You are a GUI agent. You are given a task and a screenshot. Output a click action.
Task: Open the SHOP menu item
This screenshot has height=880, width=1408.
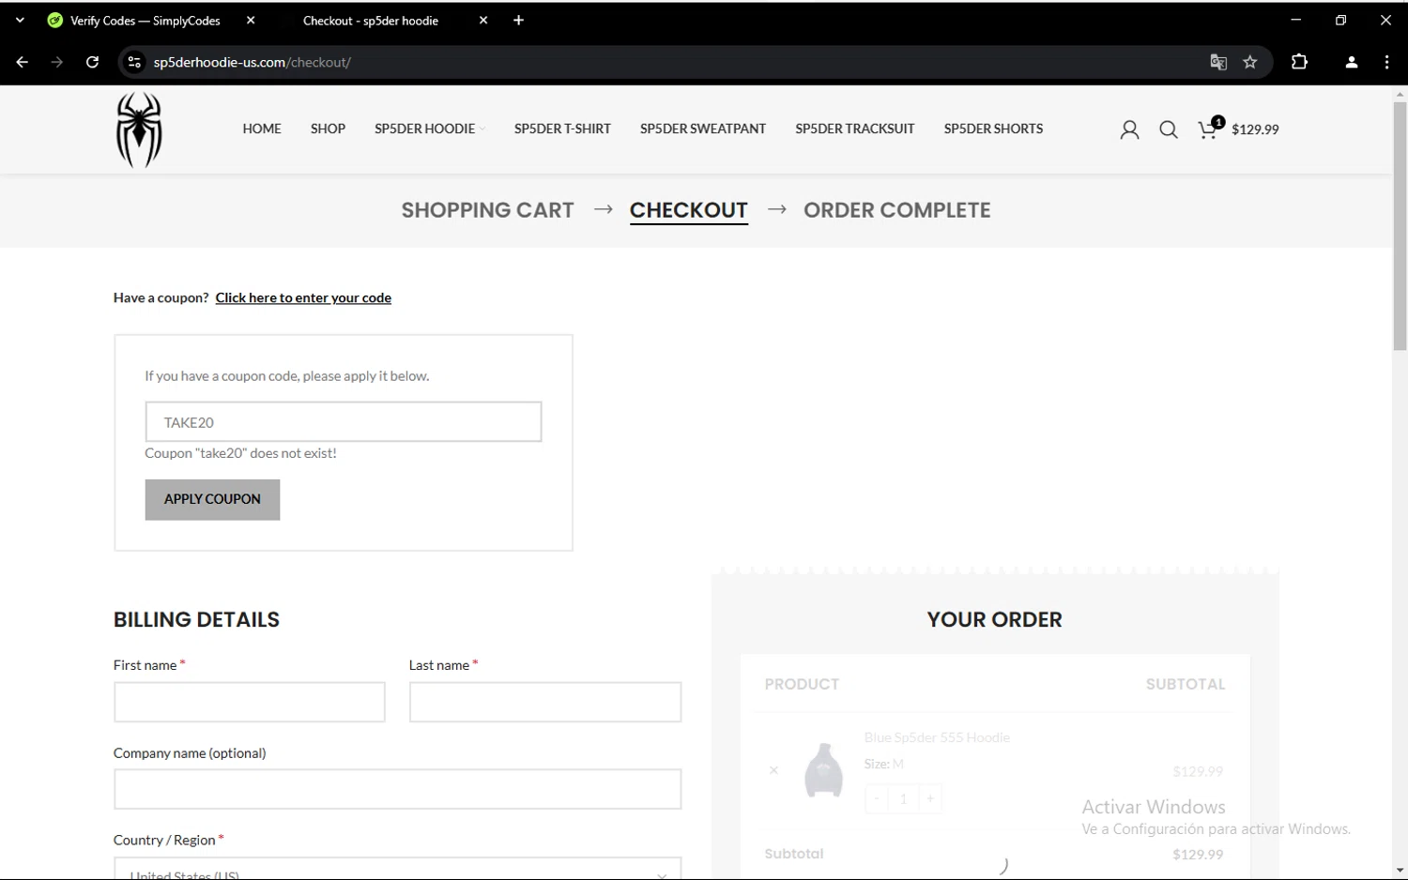pos(328,129)
